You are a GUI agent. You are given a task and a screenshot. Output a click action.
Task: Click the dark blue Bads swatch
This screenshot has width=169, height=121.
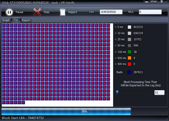point(129,72)
